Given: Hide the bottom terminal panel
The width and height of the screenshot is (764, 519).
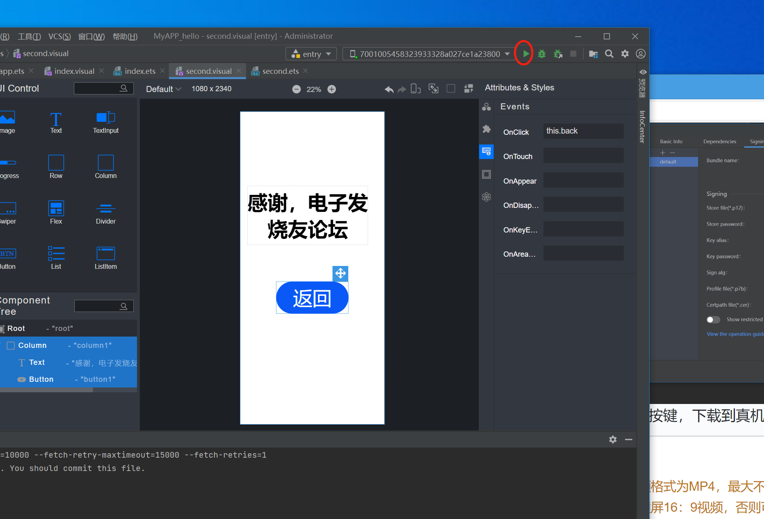Looking at the screenshot, I should 629,439.
